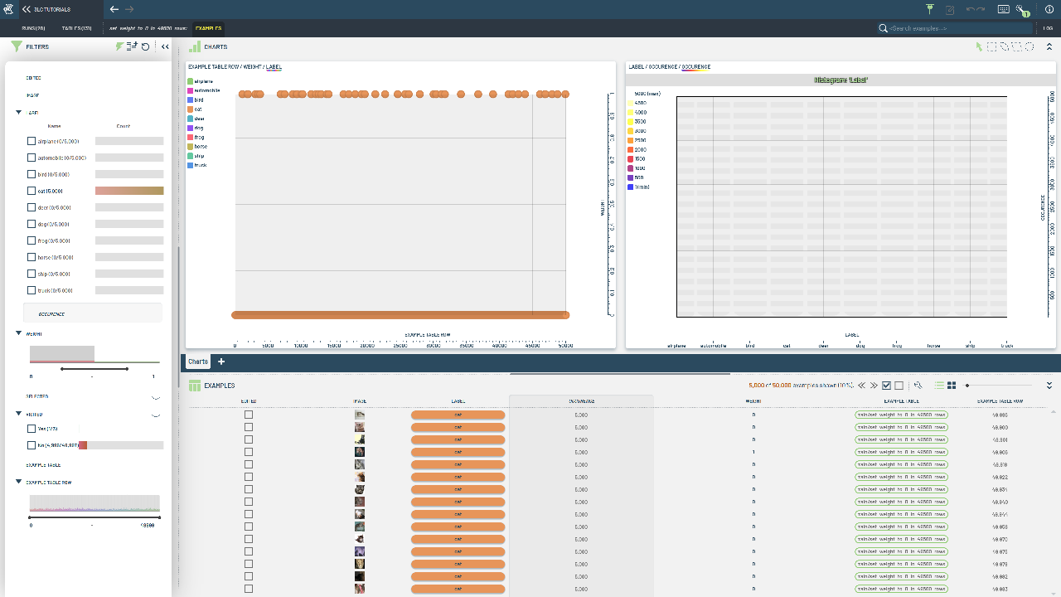Click the info icon in top bar
This screenshot has height=597, width=1061.
(1049, 9)
